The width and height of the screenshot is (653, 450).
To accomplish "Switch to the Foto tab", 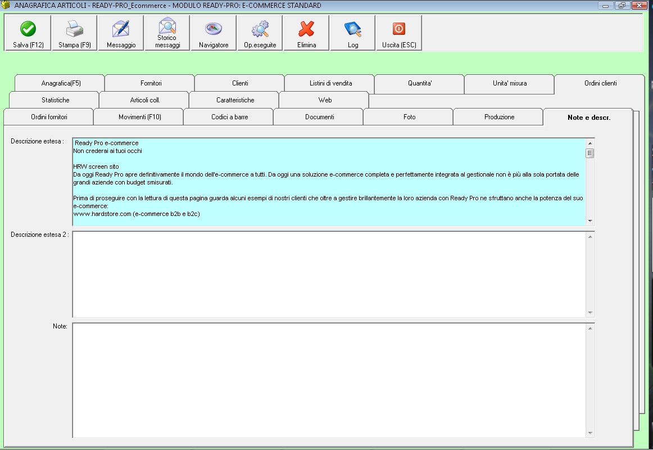I will point(409,117).
